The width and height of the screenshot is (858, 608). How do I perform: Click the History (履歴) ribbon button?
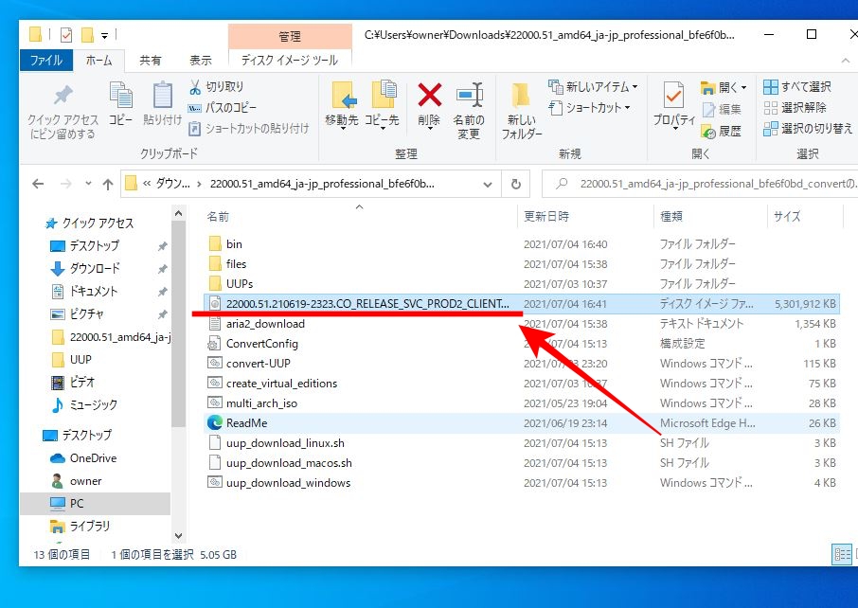tap(722, 131)
